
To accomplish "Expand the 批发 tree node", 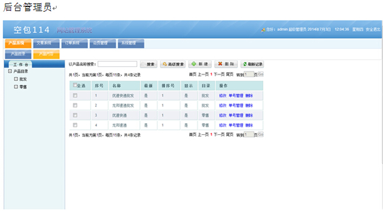I will tap(16, 79).
